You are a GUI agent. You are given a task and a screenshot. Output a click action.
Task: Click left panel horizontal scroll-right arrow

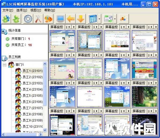(x=41, y=135)
